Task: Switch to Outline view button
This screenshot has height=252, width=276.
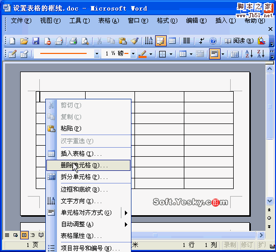Action: click(33, 235)
